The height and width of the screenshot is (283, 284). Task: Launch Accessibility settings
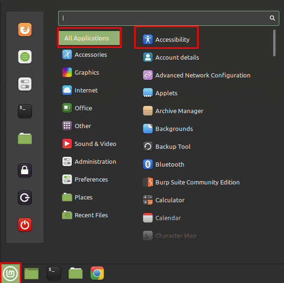166,39
